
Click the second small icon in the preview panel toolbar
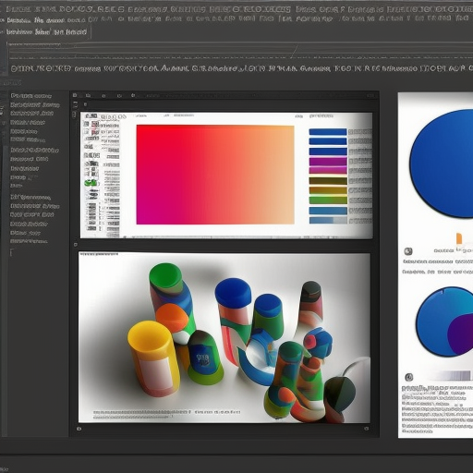[88, 96]
